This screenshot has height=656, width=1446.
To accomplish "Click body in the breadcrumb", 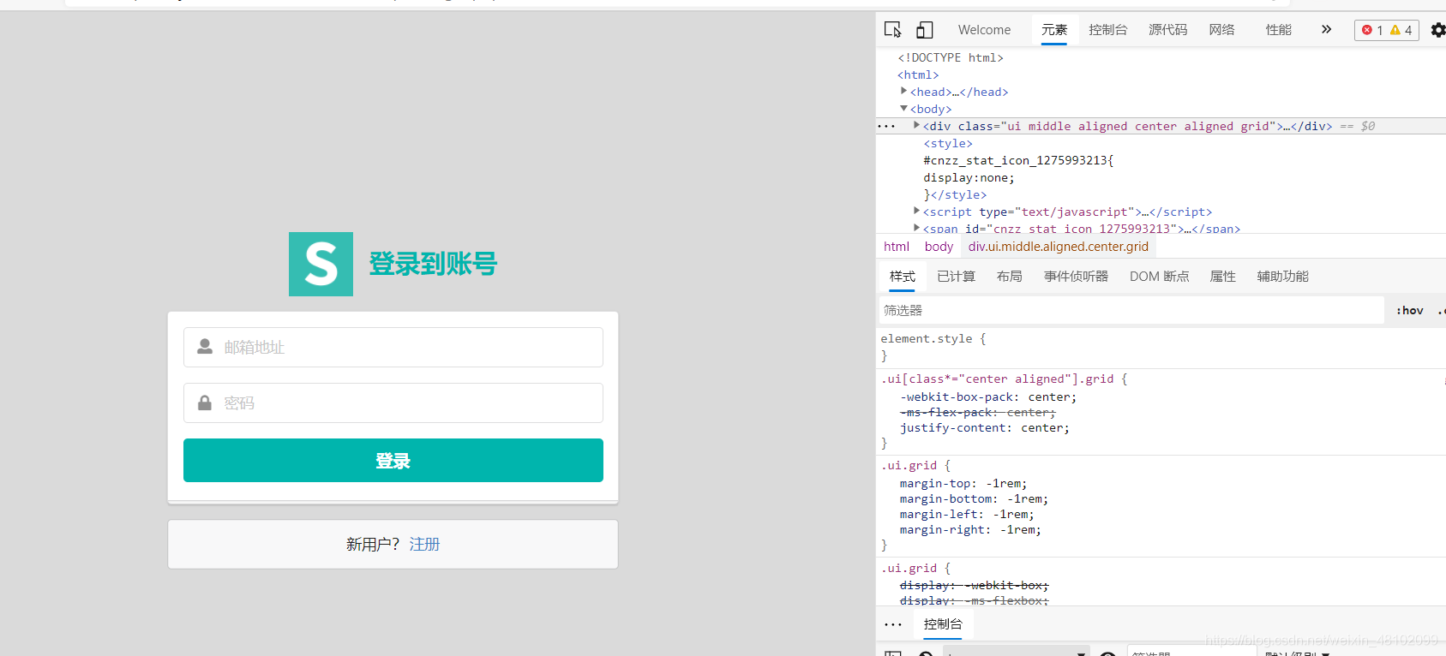I will tap(939, 247).
